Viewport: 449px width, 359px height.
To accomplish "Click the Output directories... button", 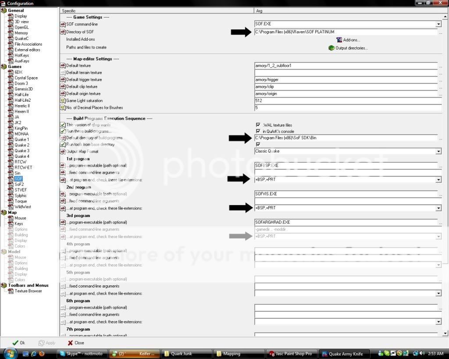I will click(x=348, y=48).
